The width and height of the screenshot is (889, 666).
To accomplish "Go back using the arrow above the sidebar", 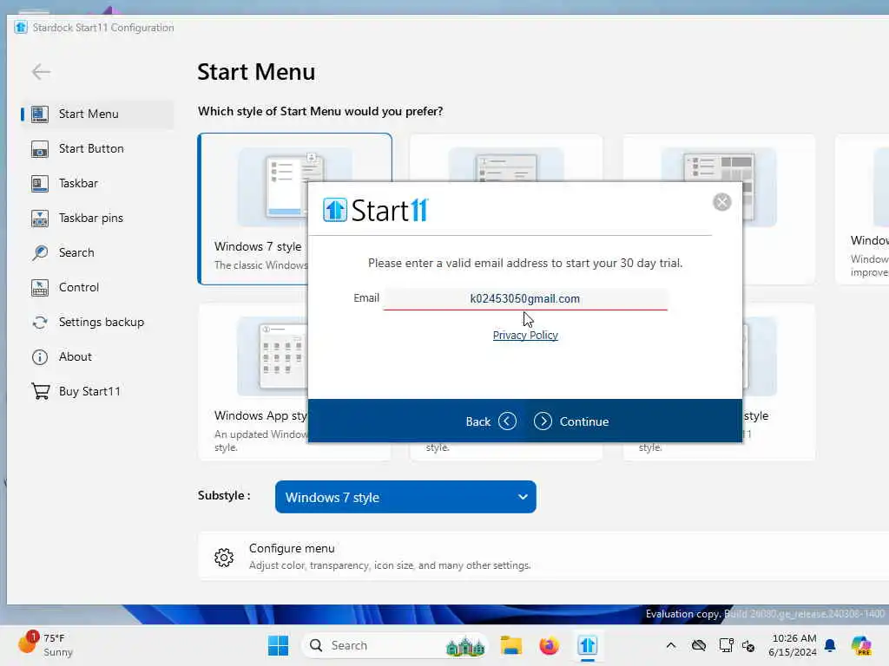I will 42,72.
